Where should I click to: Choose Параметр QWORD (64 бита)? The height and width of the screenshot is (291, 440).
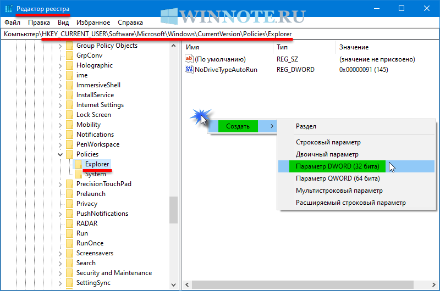point(356,178)
